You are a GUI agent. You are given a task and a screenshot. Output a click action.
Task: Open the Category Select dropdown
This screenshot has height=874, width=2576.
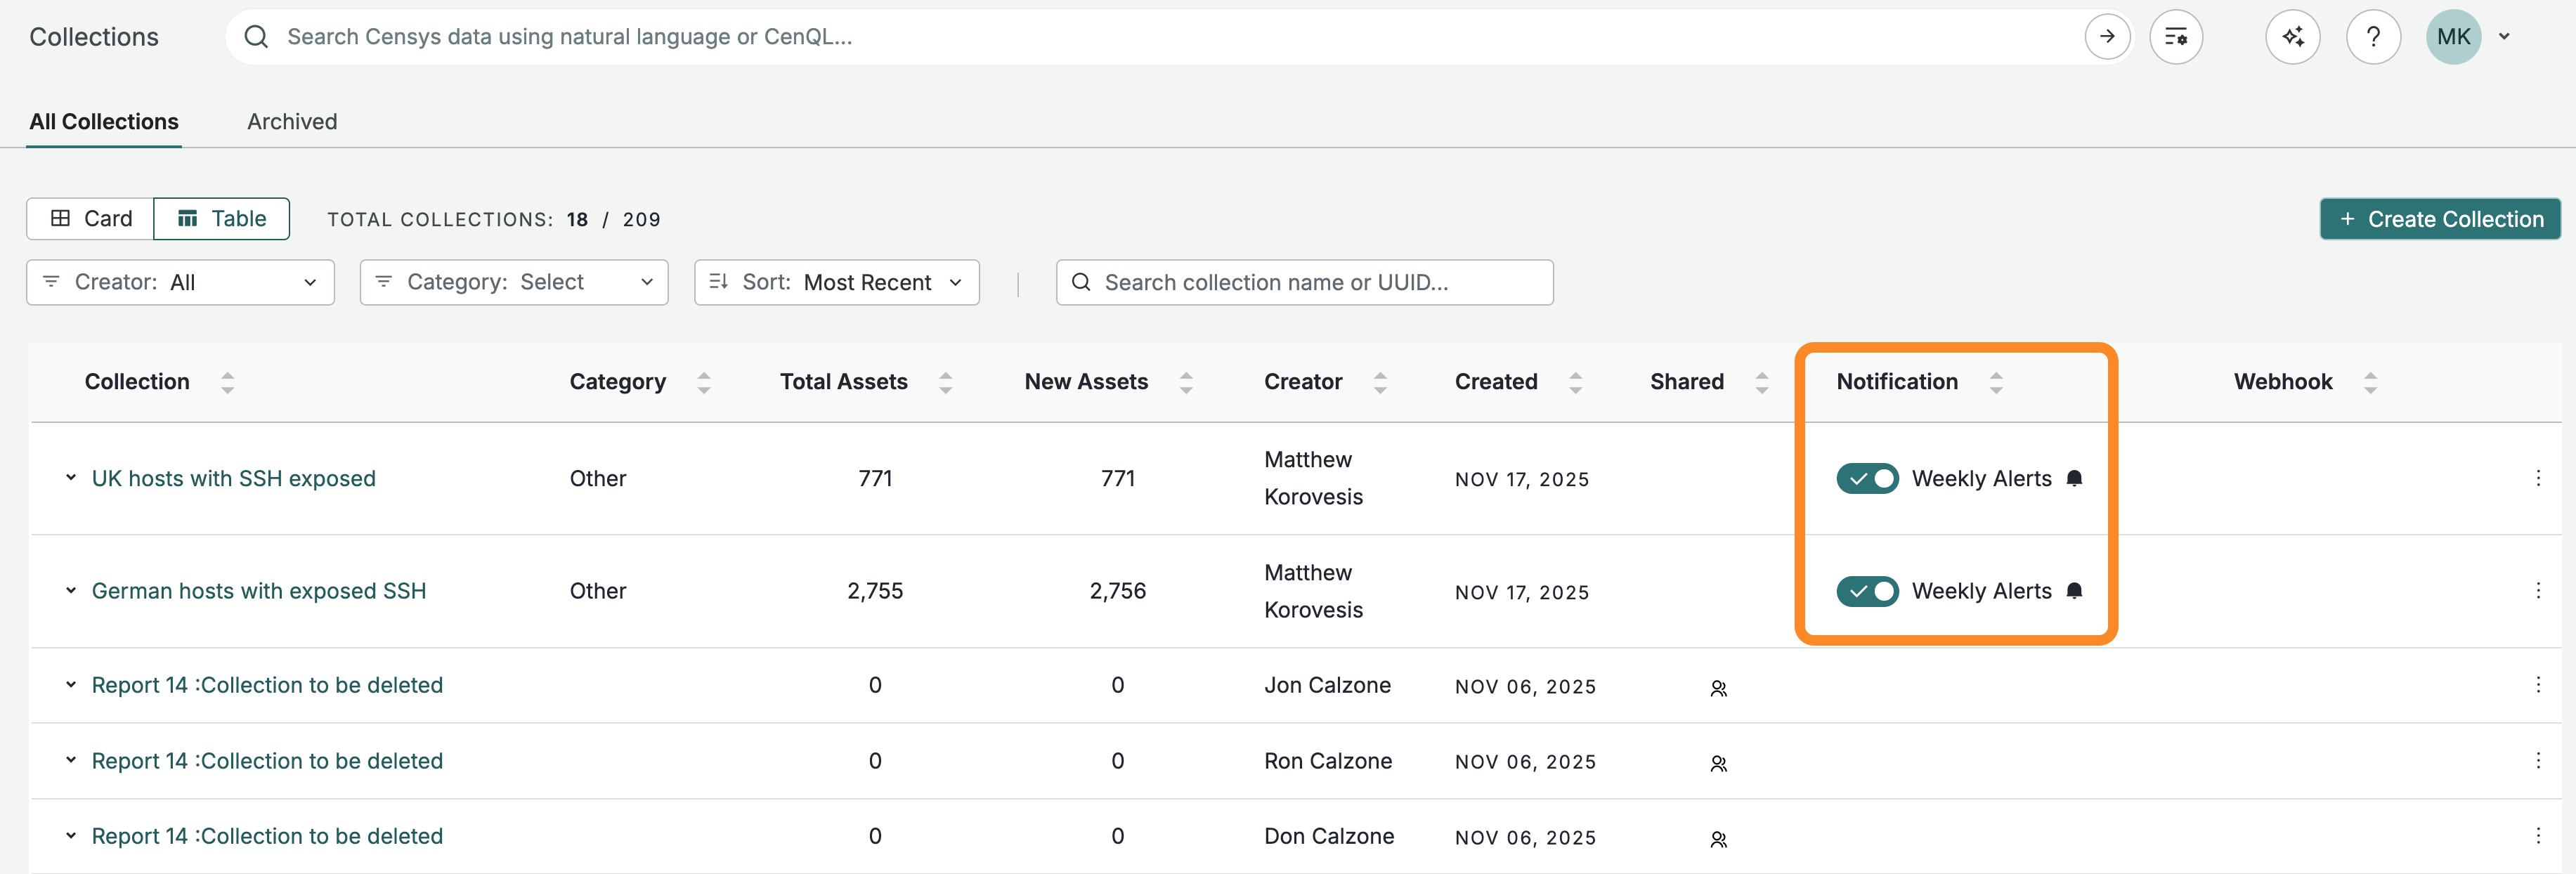(514, 283)
